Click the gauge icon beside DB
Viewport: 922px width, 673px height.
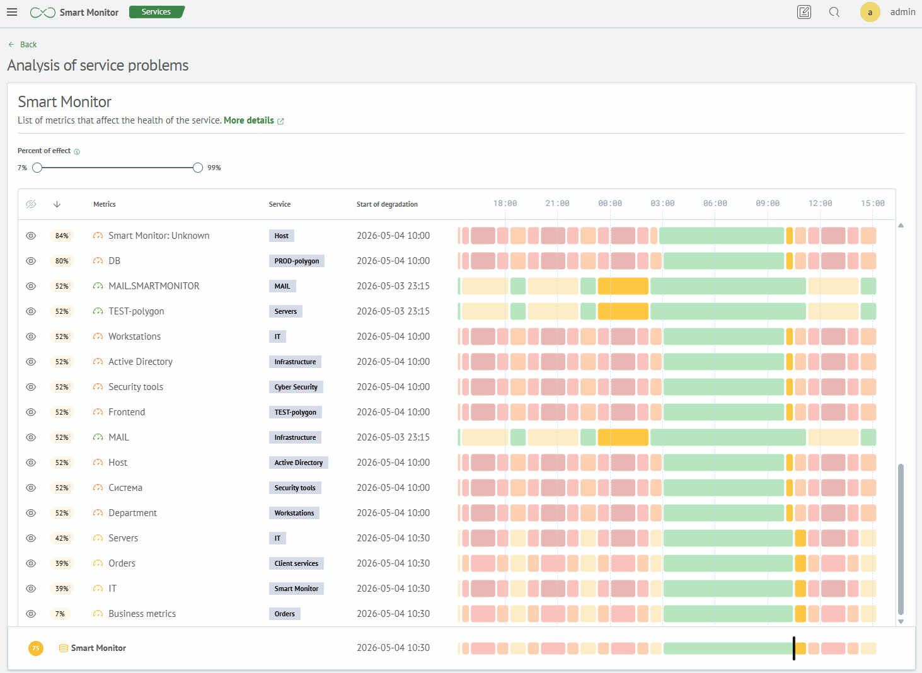pyautogui.click(x=98, y=261)
